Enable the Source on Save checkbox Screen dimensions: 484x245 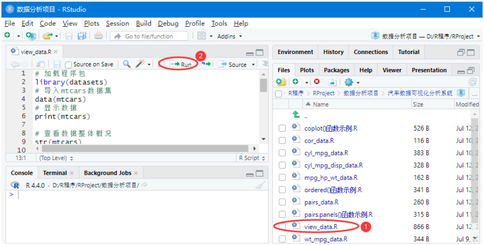tap(68, 65)
